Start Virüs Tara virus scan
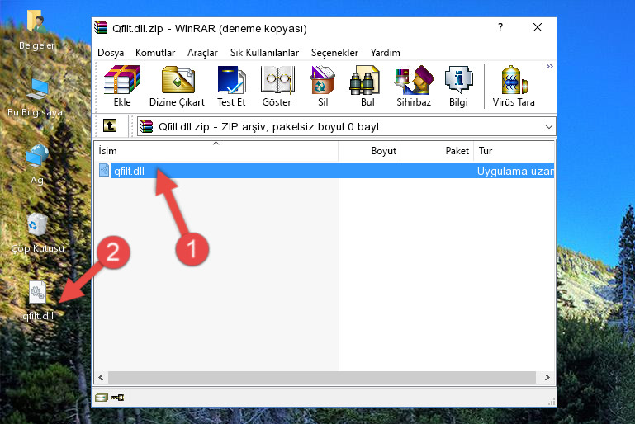The width and height of the screenshot is (635, 424). 514,86
